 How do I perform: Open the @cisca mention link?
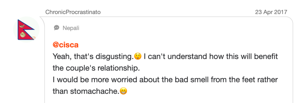click(x=66, y=45)
